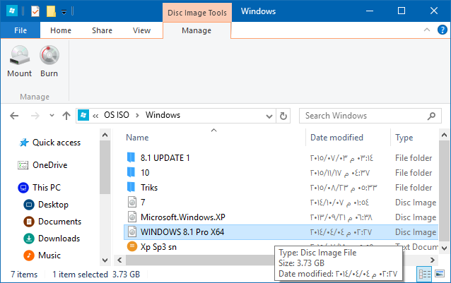Open the Recent locations dropdown

(x=52, y=115)
